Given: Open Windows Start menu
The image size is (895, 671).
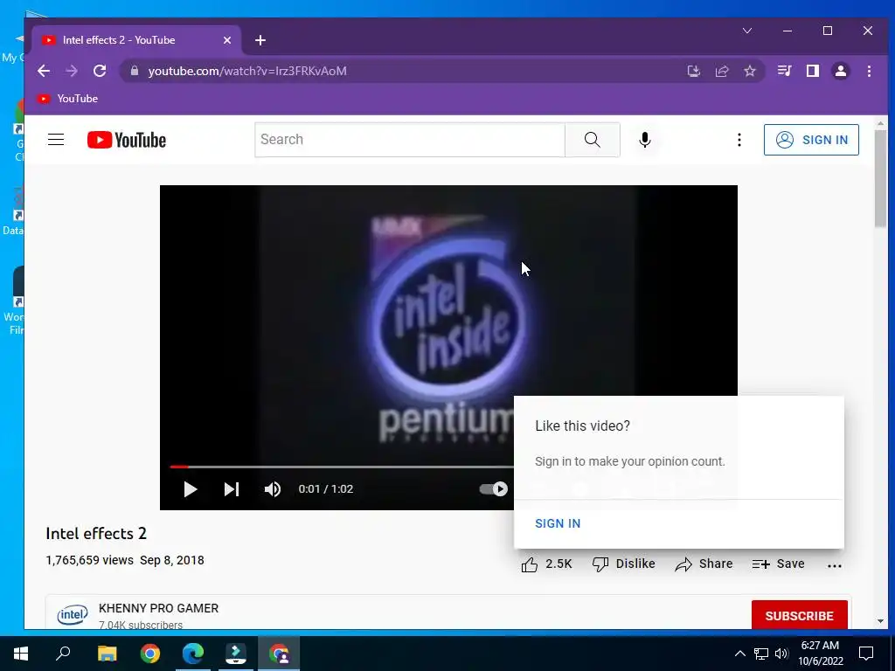Looking at the screenshot, I should pyautogui.click(x=21, y=654).
